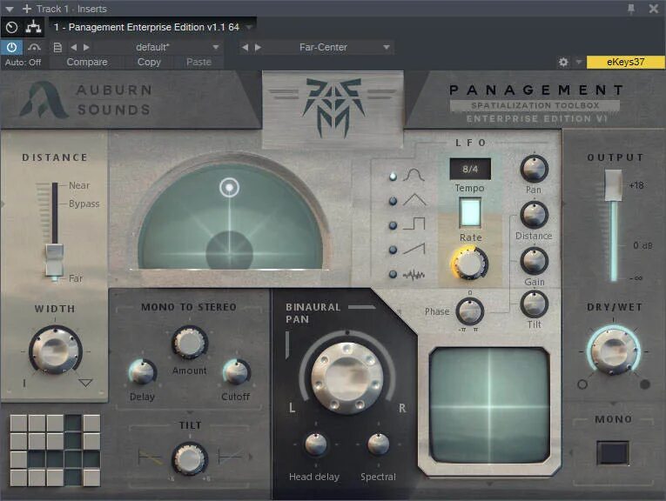Click the large Binaural Pan knob

(x=347, y=378)
